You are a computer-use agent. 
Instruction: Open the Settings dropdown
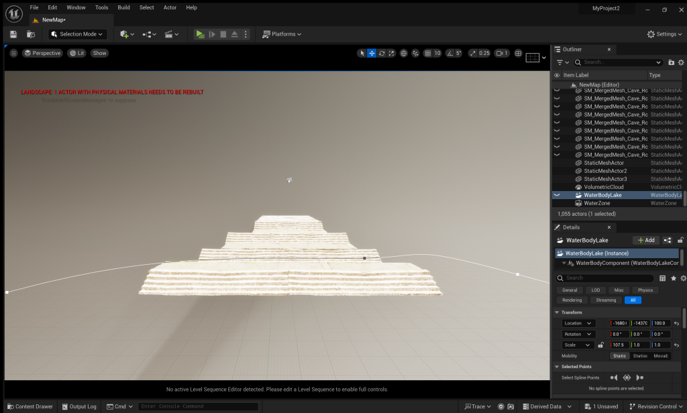[664, 34]
